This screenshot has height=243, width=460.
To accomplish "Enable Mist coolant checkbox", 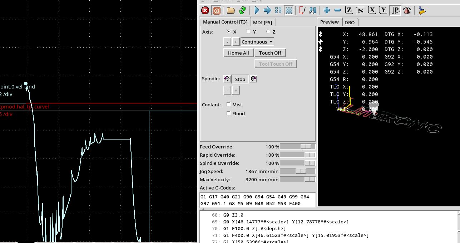I will [x=229, y=105].
